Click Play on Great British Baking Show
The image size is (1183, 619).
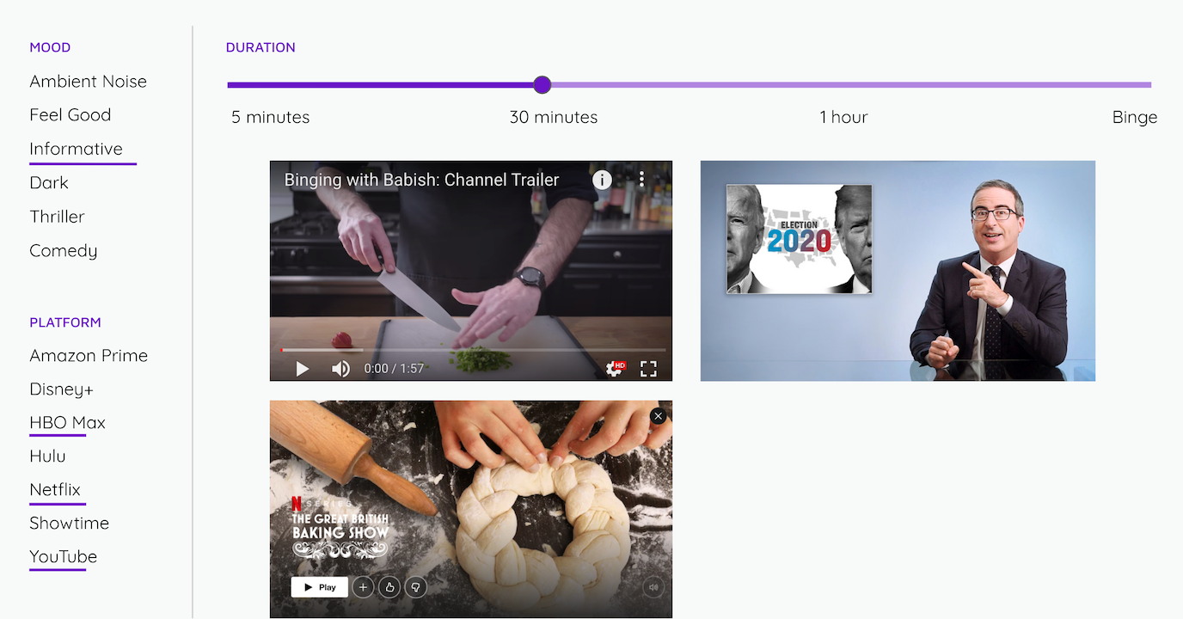320,587
